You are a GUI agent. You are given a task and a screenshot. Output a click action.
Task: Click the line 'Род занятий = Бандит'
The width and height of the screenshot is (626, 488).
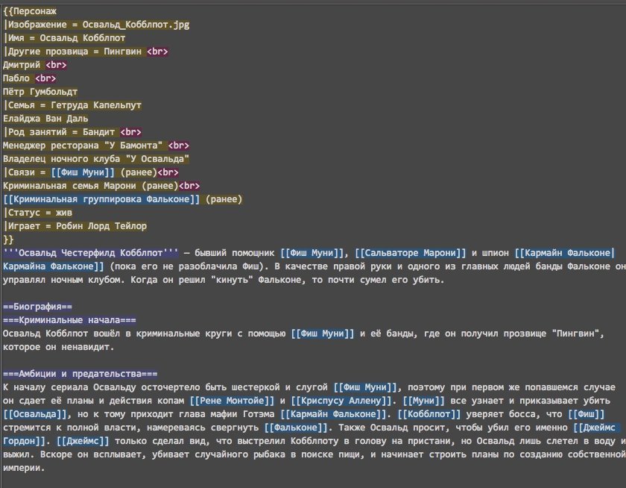coord(59,132)
